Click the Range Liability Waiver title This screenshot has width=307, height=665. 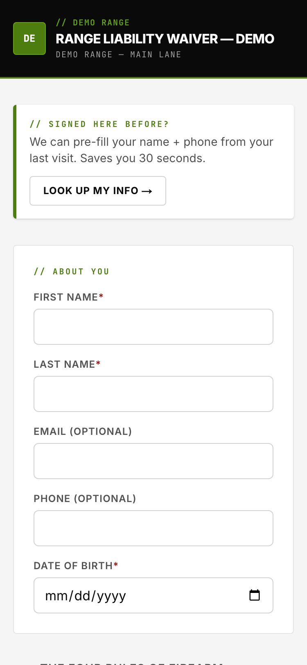tap(165, 39)
